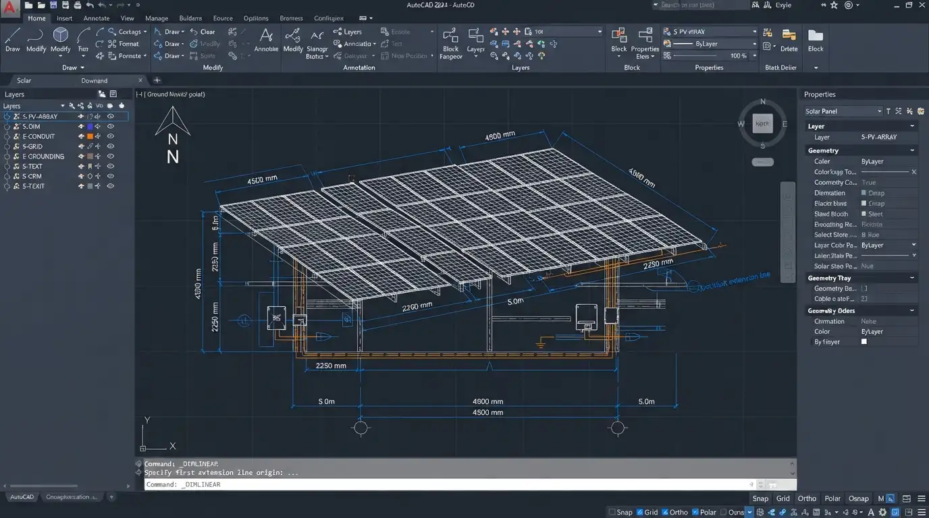Add a new drawing tab
Screen dimensions: 929x518
pyautogui.click(x=157, y=80)
